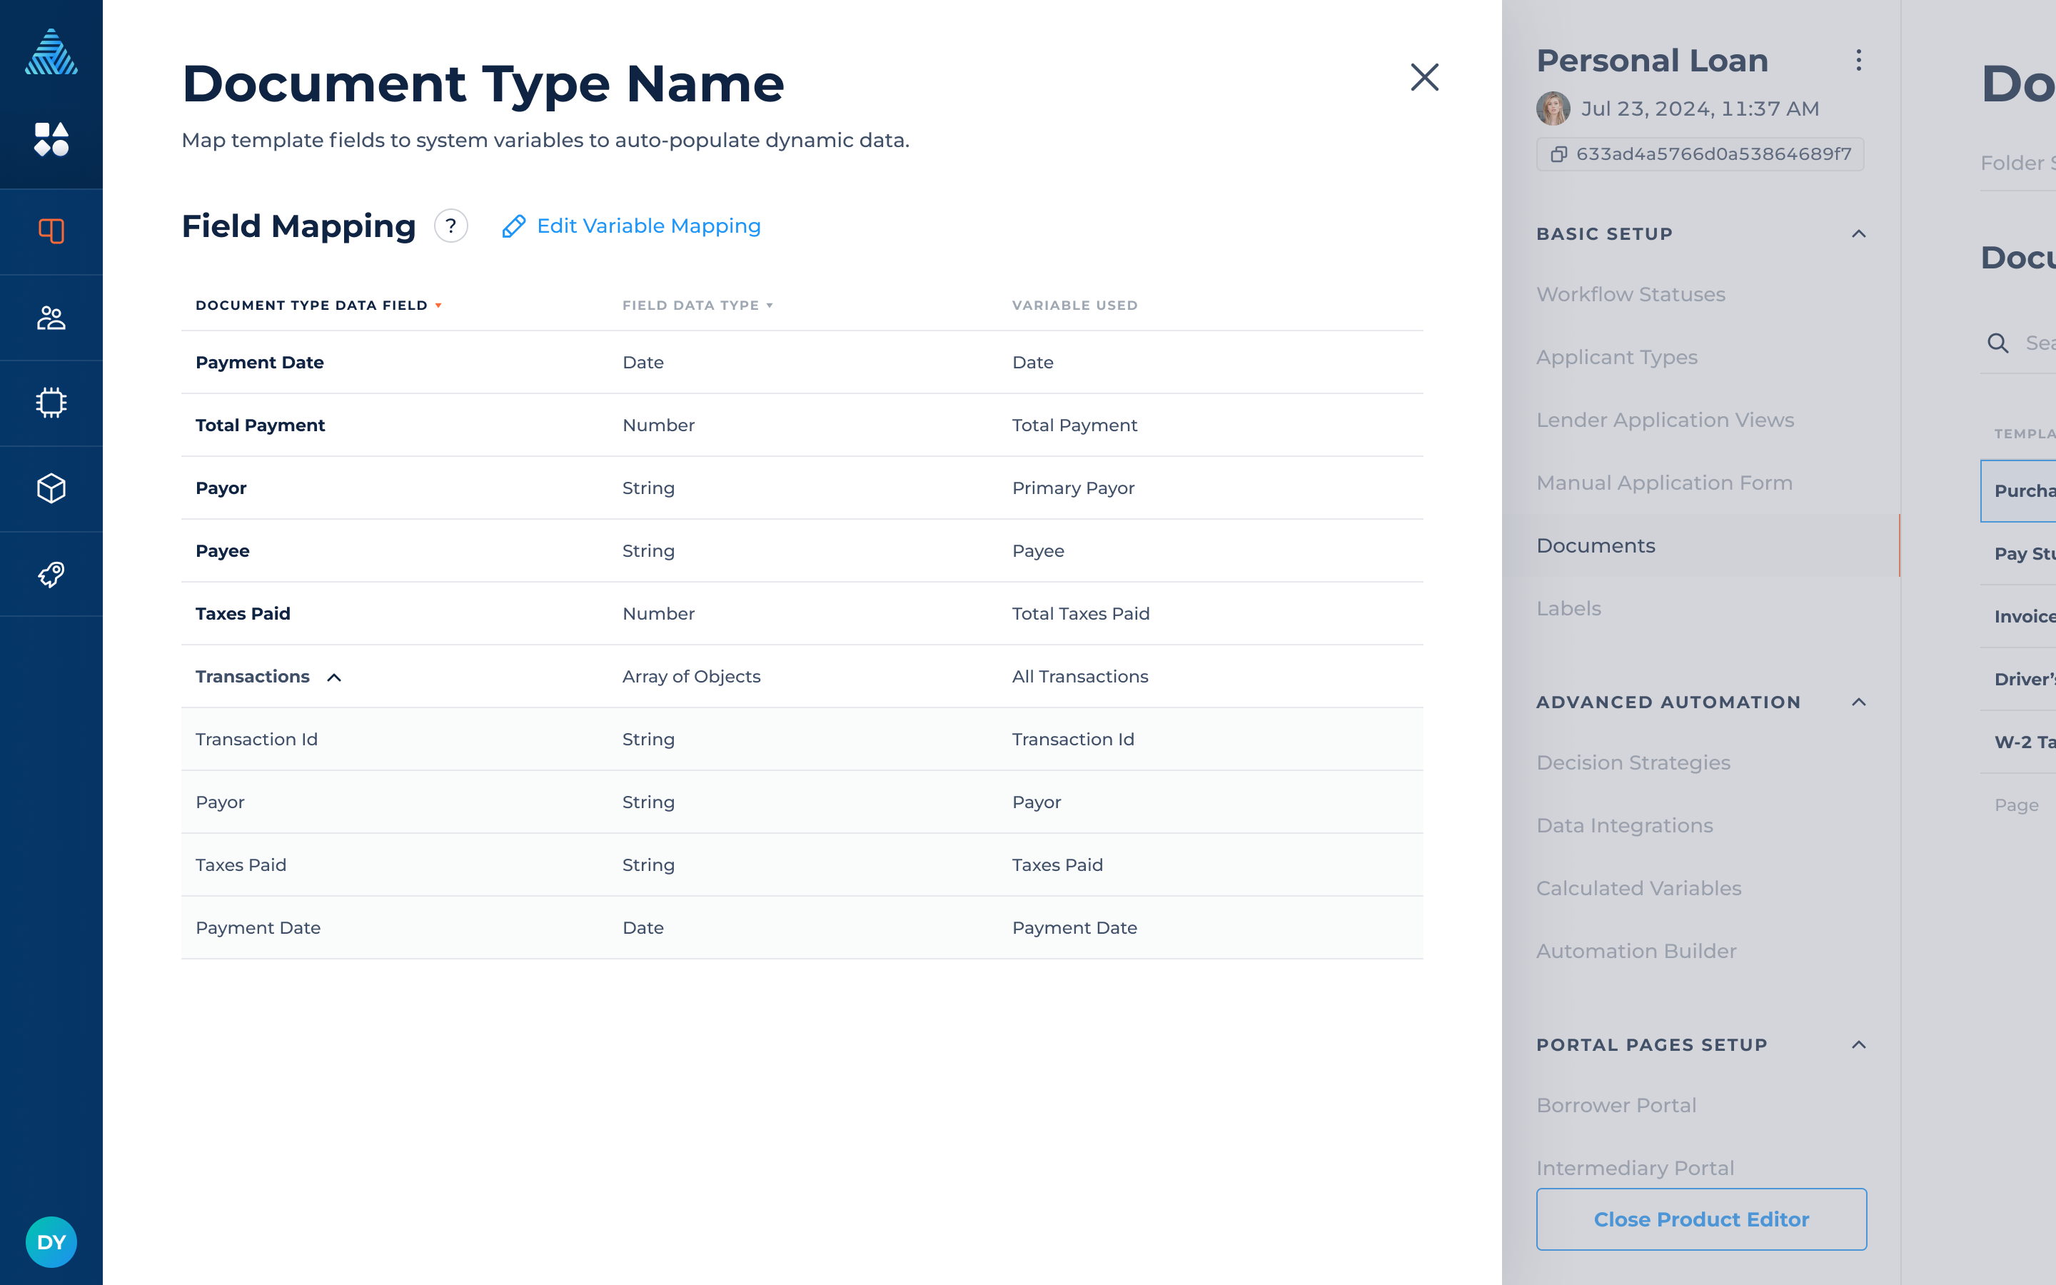
Task: Collapse Portal Pages Setup section
Action: coord(1858,1044)
